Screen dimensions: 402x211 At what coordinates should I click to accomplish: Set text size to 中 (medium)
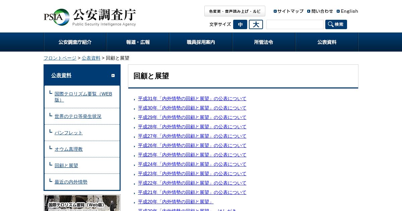[x=240, y=24]
